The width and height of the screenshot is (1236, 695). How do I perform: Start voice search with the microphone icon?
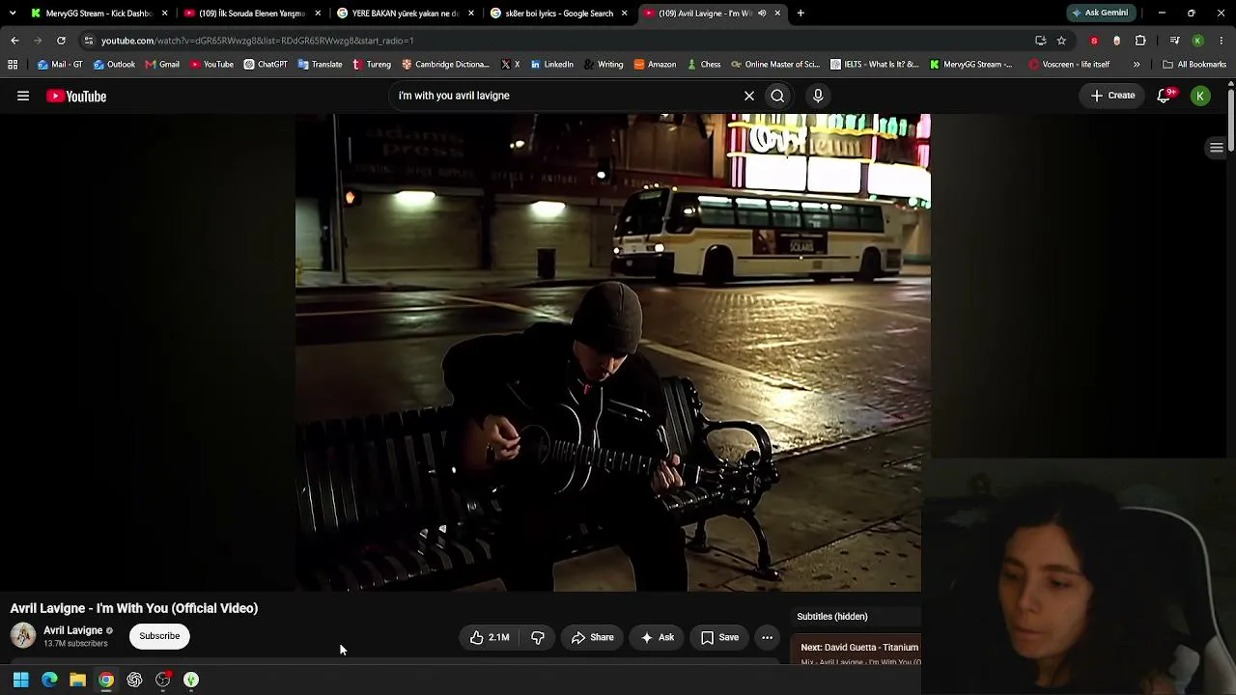(x=818, y=96)
